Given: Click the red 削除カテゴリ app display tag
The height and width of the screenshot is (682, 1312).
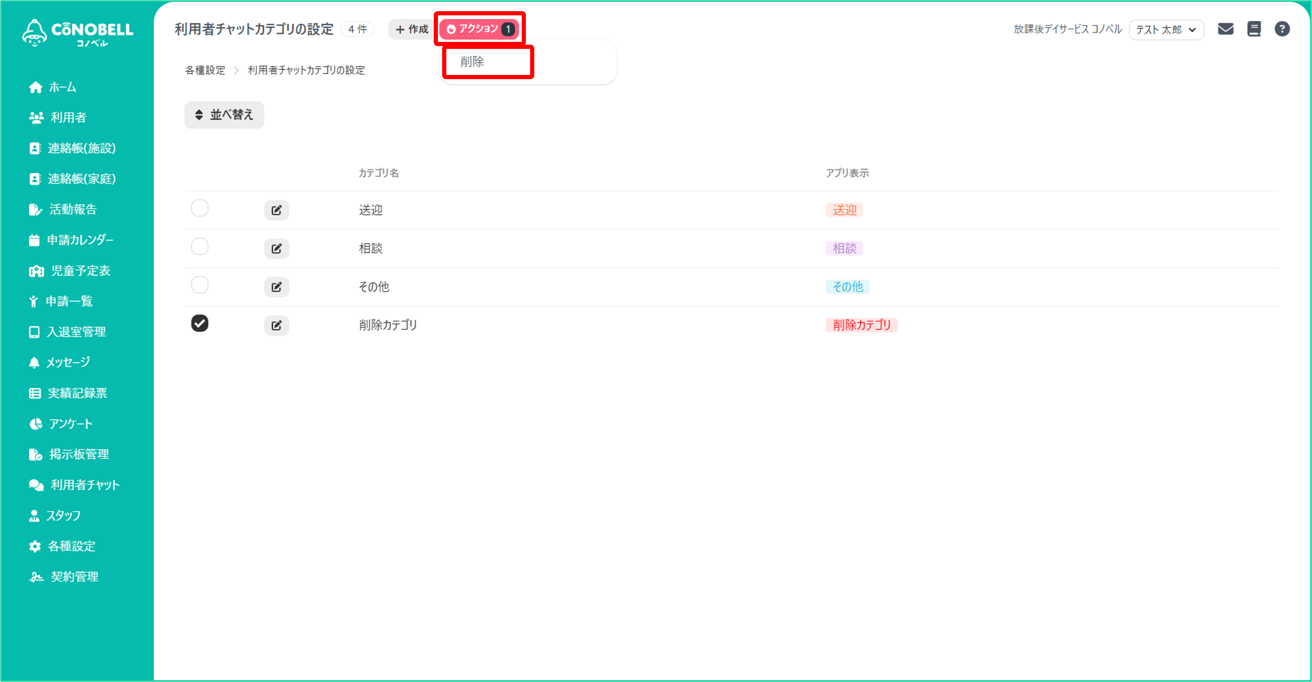Looking at the screenshot, I should point(861,325).
